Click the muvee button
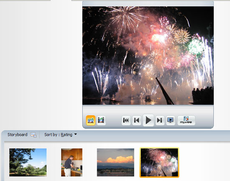This screenshot has height=181, width=230. click(x=186, y=120)
